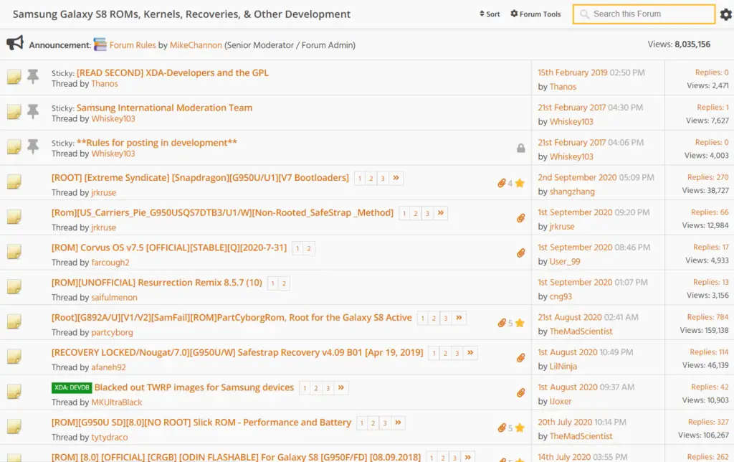Show more pages of Blacked out TWRP thread
The image size is (734, 462).
341,388
